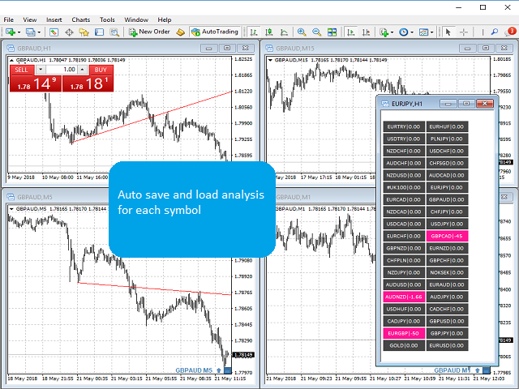Minimize the GBPAUD,M15 chart window

point(467,49)
